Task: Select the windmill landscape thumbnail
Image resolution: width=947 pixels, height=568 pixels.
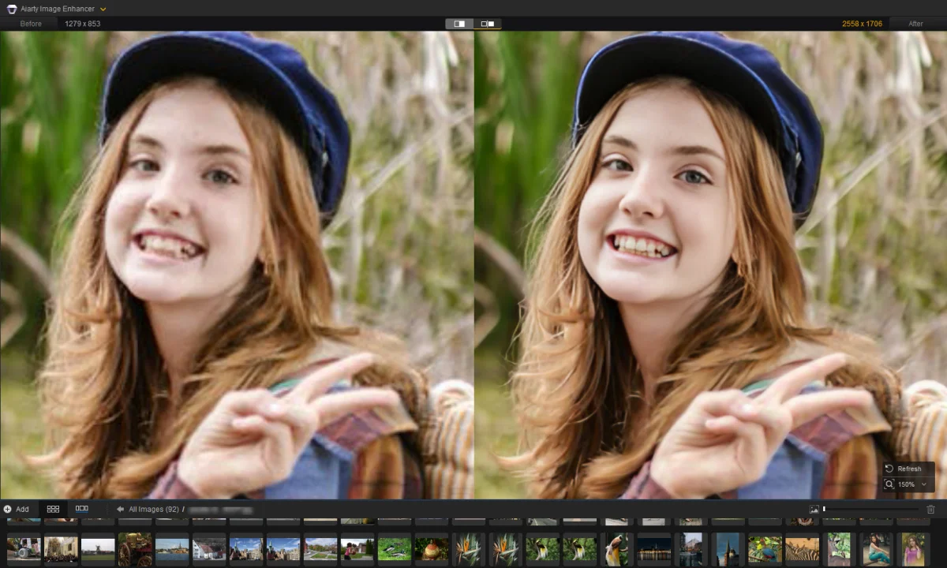Action: pos(98,548)
